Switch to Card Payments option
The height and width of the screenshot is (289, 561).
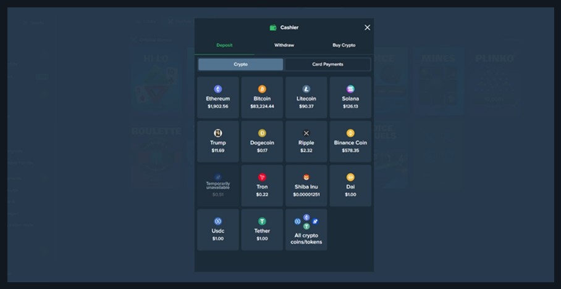click(x=327, y=64)
